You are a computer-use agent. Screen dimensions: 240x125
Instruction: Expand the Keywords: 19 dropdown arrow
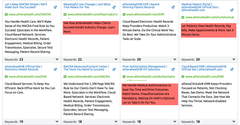point(57,122)
